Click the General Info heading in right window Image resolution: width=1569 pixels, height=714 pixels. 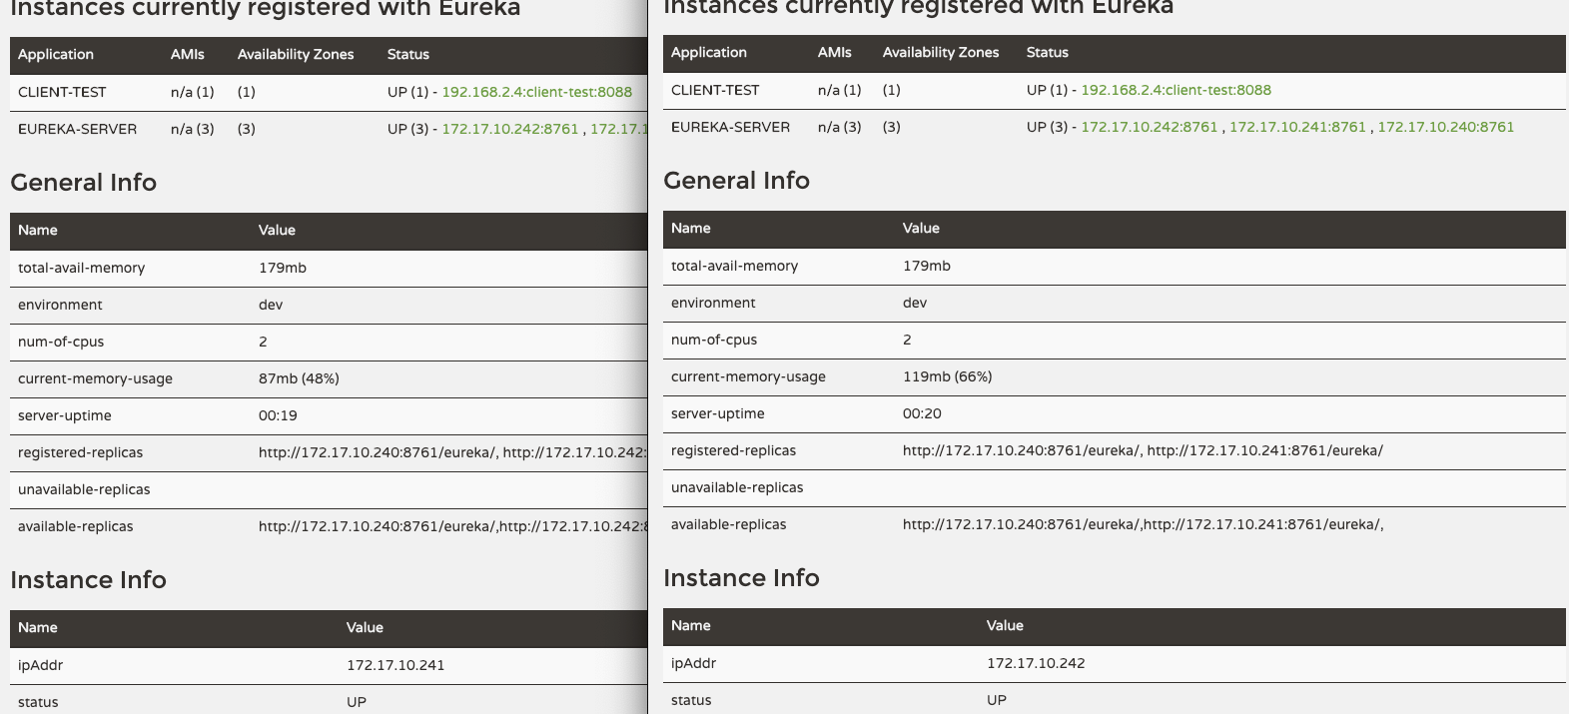tap(736, 181)
